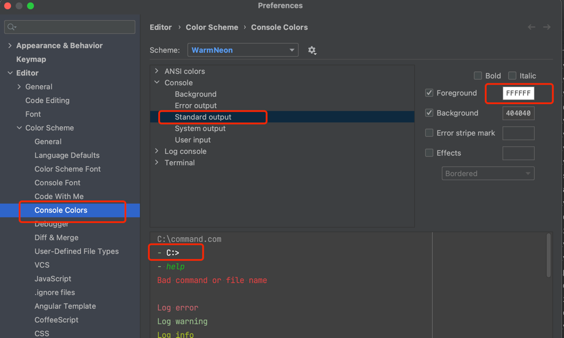The image size is (564, 338).
Task: Enable the Error stripe mark checkbox
Action: (429, 133)
